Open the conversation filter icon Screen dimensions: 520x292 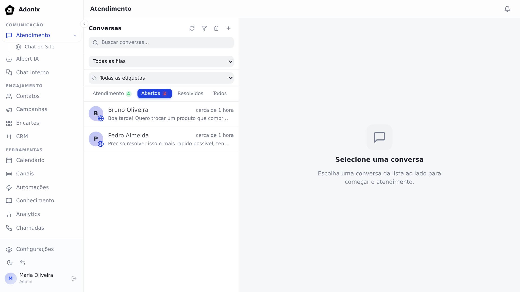(204, 28)
